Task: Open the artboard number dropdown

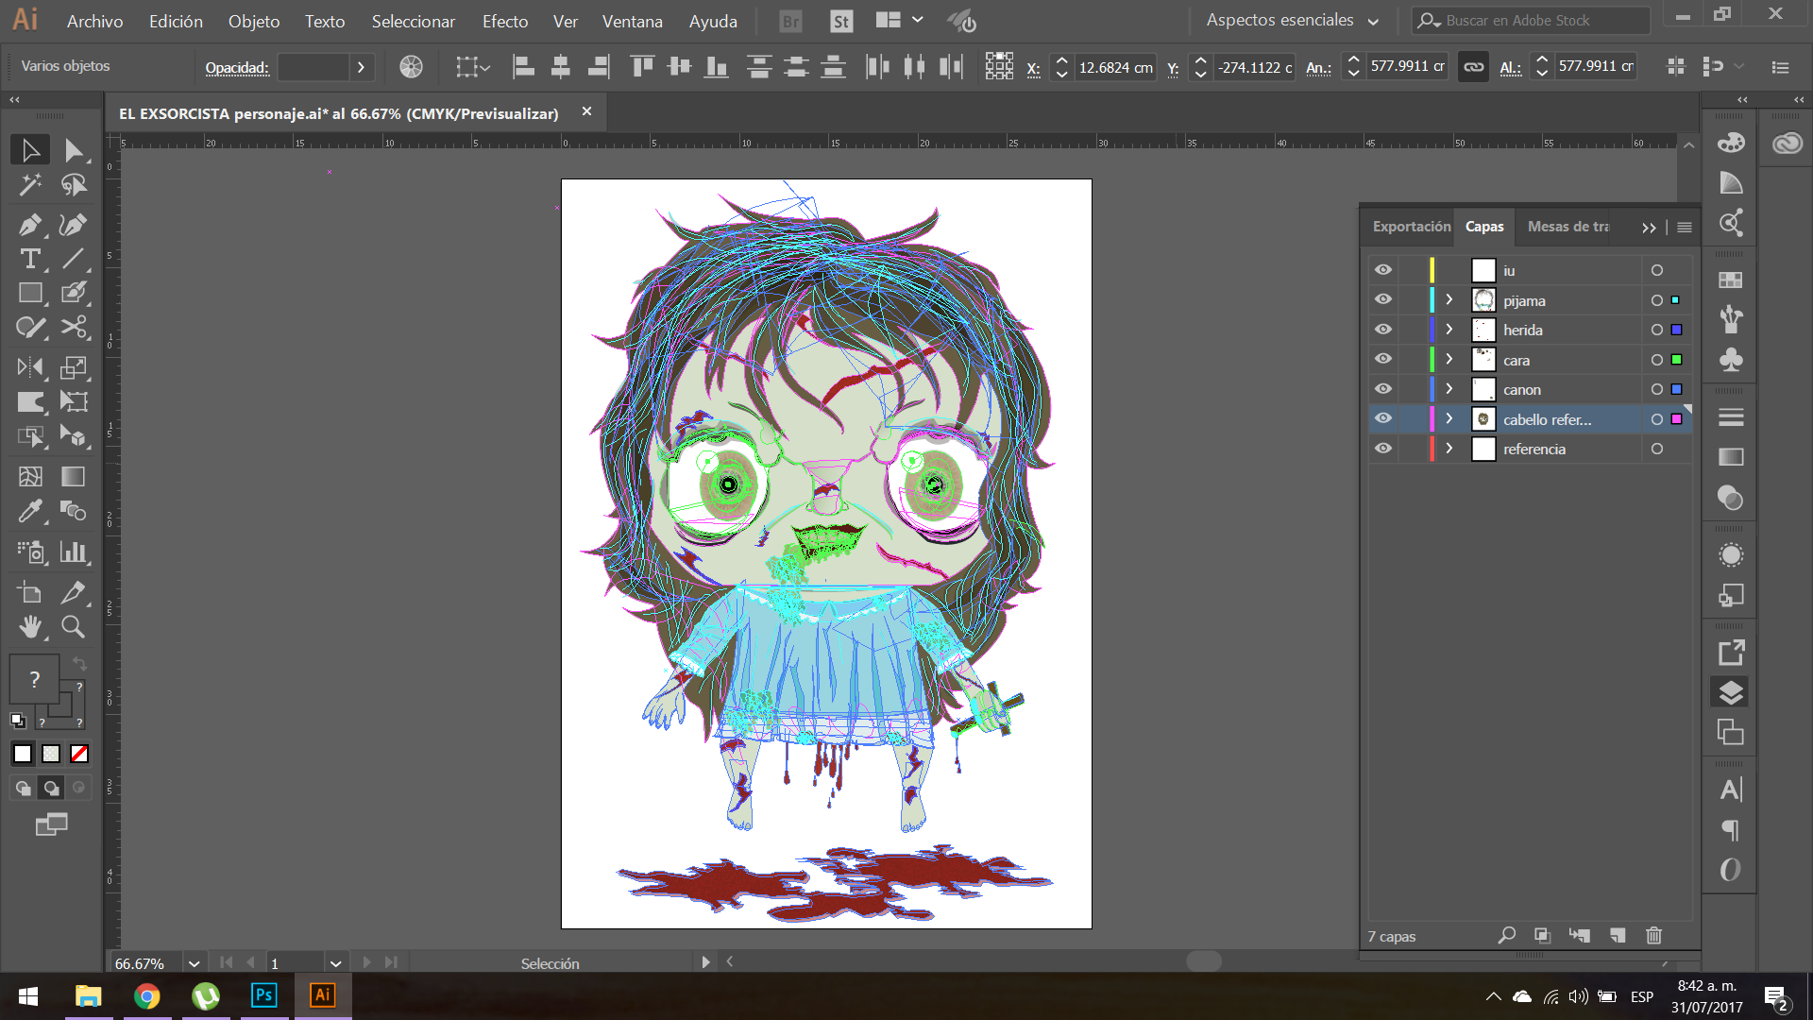Action: point(335,963)
